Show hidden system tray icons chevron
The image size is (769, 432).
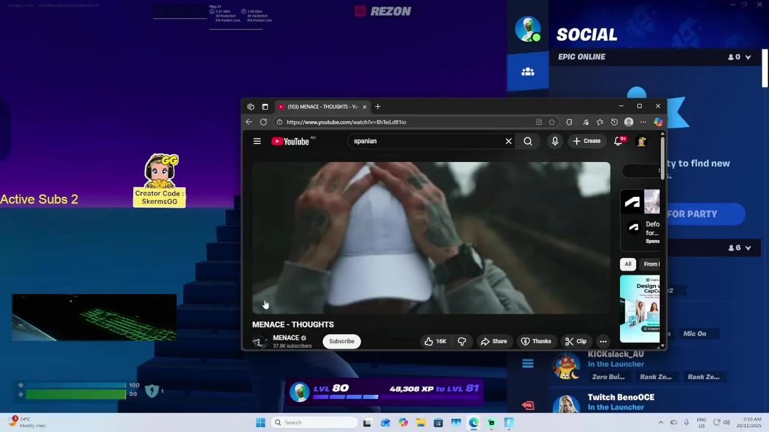click(660, 422)
